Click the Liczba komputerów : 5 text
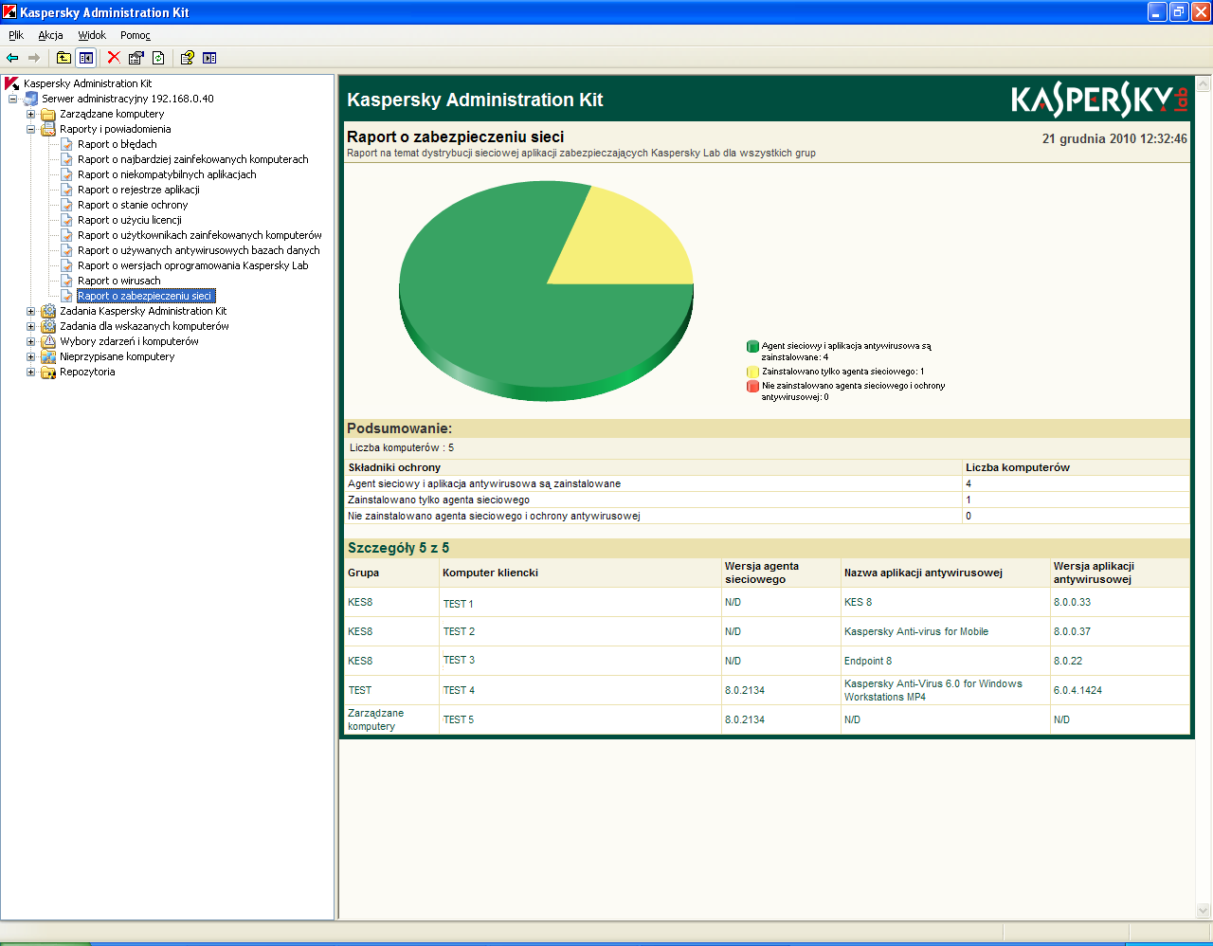 coord(402,447)
